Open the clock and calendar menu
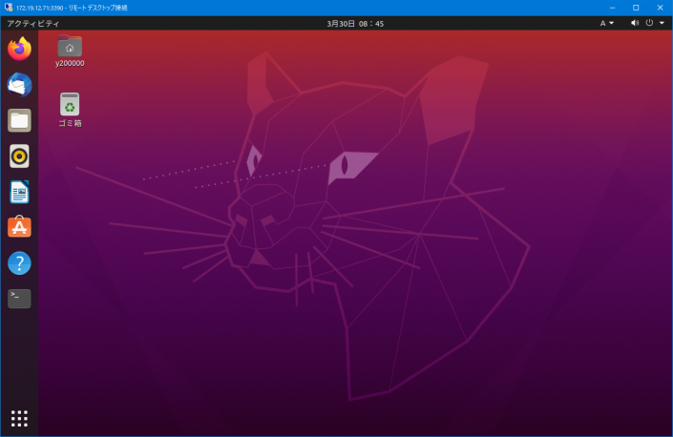The width and height of the screenshot is (673, 437). 354,23
